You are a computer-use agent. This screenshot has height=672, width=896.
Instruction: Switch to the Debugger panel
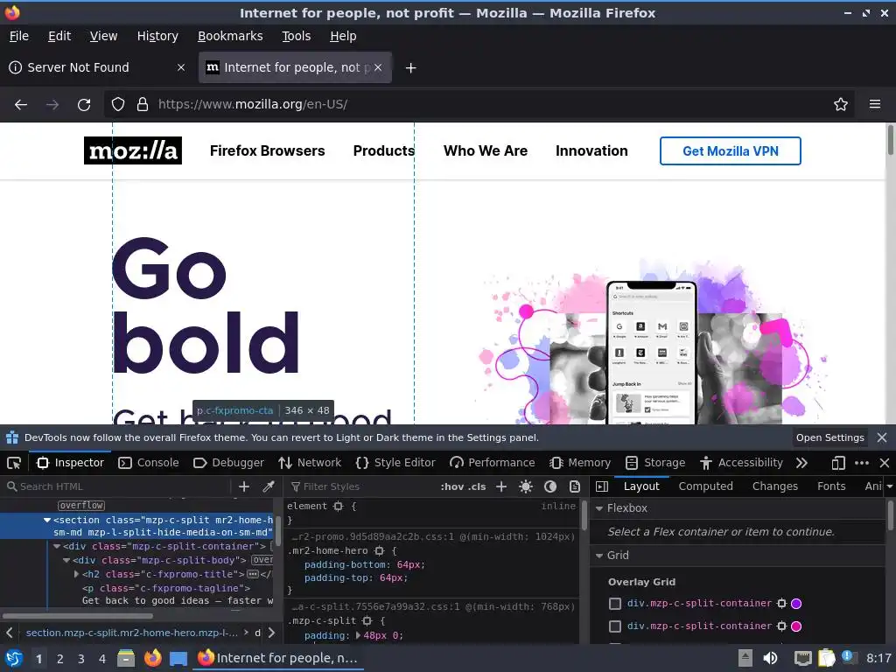click(228, 463)
